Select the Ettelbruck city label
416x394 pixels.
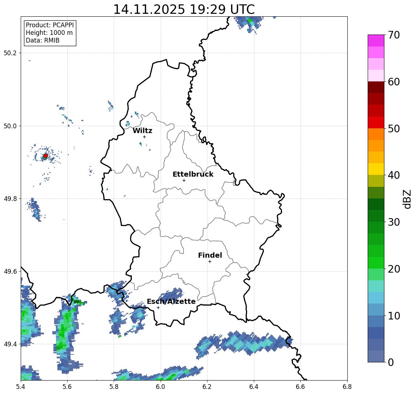pos(193,174)
